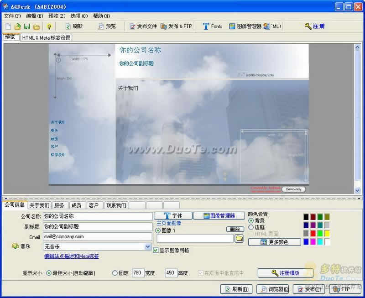Open 图像管理器 in the top toolbar
The height and width of the screenshot is (298, 365).
click(245, 26)
